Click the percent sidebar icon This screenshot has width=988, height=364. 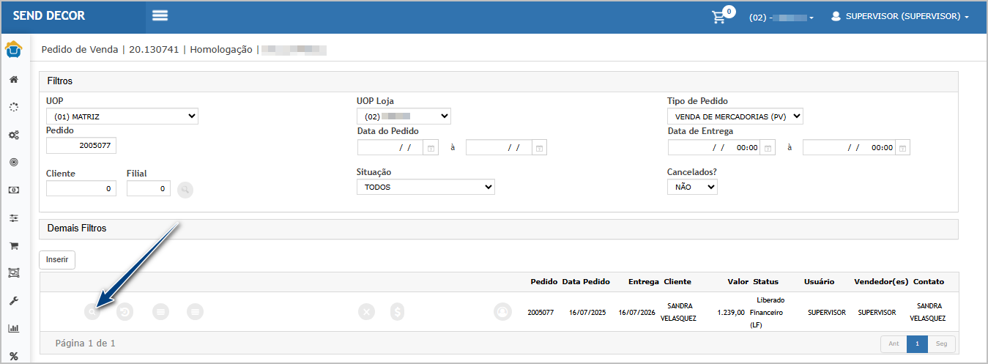pos(13,356)
